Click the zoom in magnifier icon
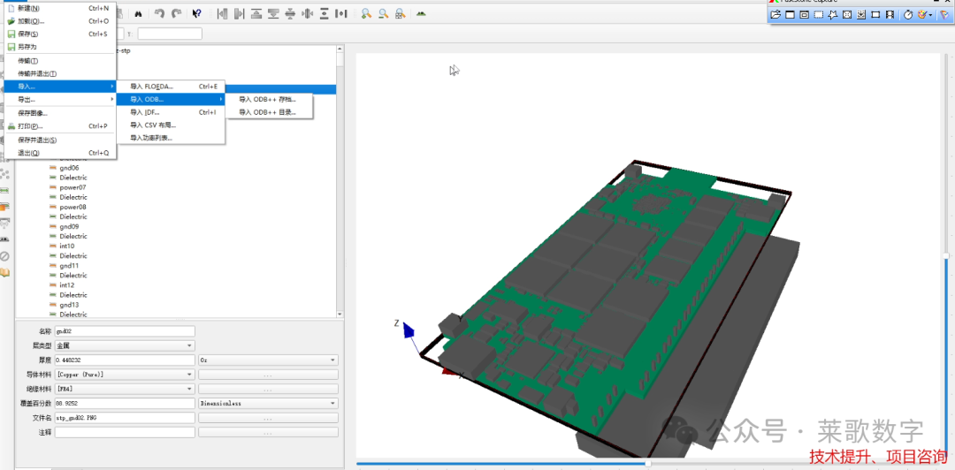Image resolution: width=955 pixels, height=470 pixels. coord(365,13)
